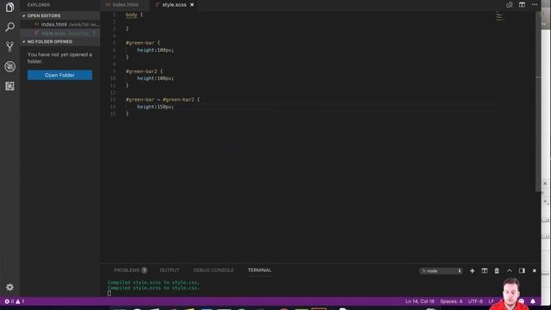This screenshot has width=551, height=310.
Task: Click 'You have not yet opened a folder' text
Action: pyautogui.click(x=59, y=58)
